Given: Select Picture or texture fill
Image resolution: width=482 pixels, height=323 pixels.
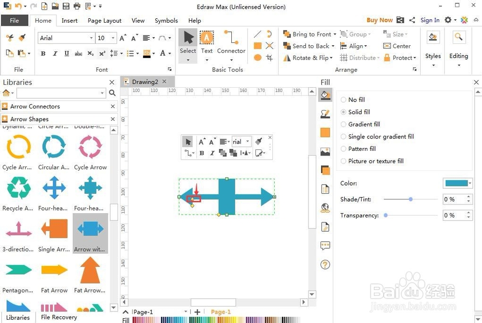Looking at the screenshot, I should pyautogui.click(x=372, y=161).
